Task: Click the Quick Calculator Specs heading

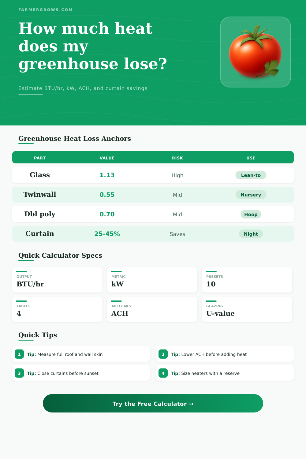Action: tap(60, 256)
